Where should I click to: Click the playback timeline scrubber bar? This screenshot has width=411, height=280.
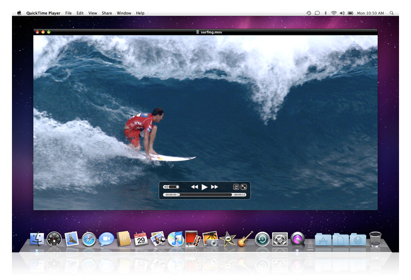[205, 195]
